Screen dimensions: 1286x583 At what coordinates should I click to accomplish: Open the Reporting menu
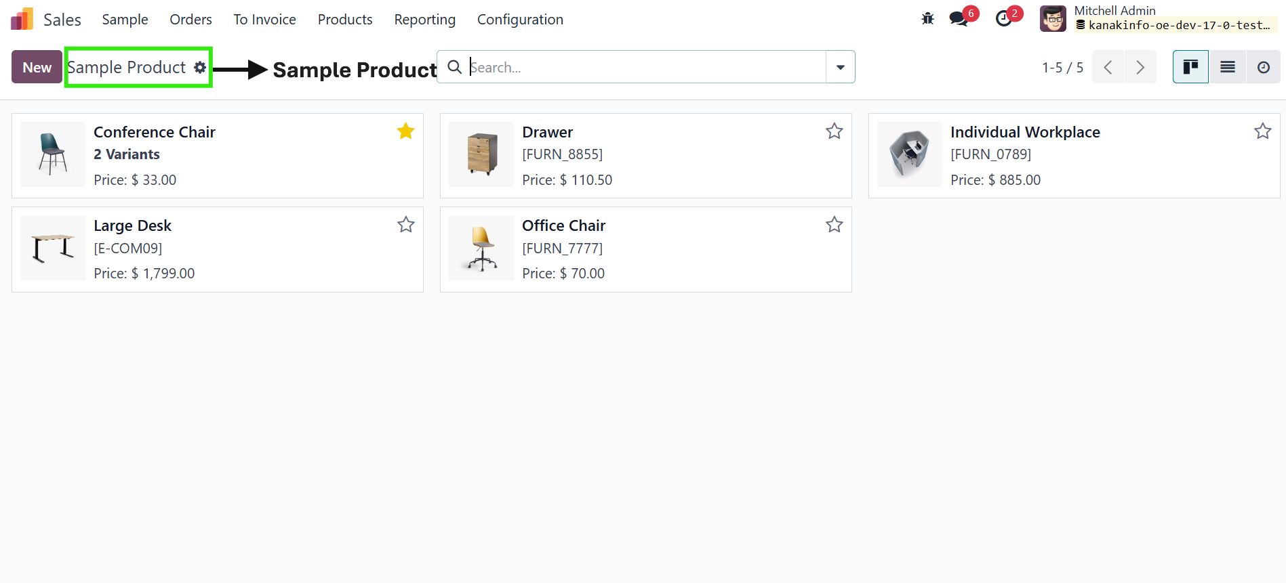(x=424, y=20)
